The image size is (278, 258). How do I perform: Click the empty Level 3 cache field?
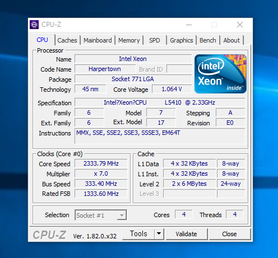tap(189, 194)
